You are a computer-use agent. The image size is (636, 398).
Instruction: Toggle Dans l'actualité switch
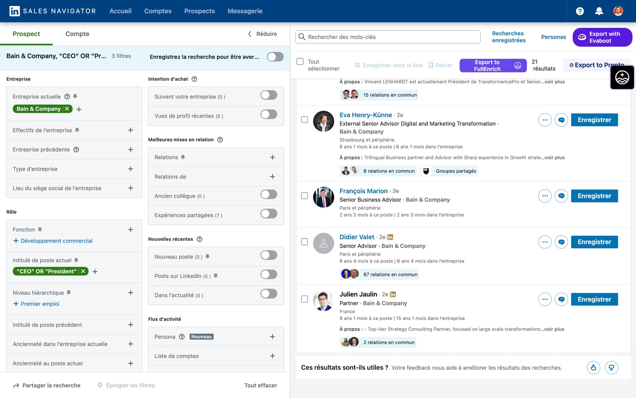[x=269, y=294]
